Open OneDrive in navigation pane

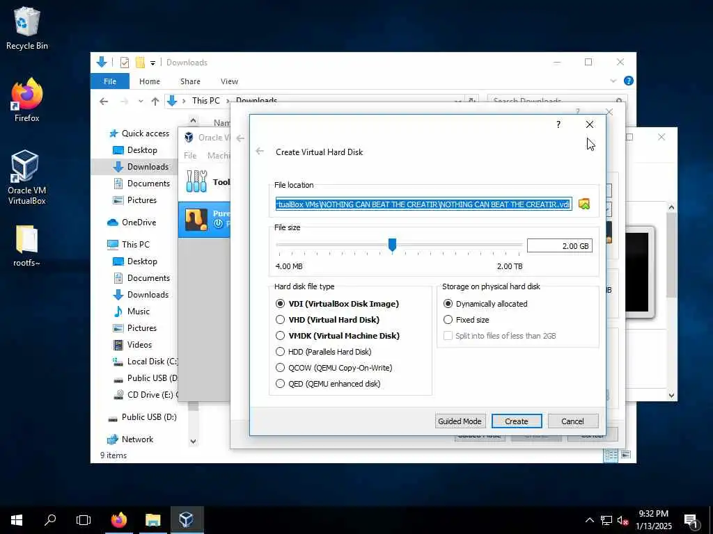(x=132, y=222)
